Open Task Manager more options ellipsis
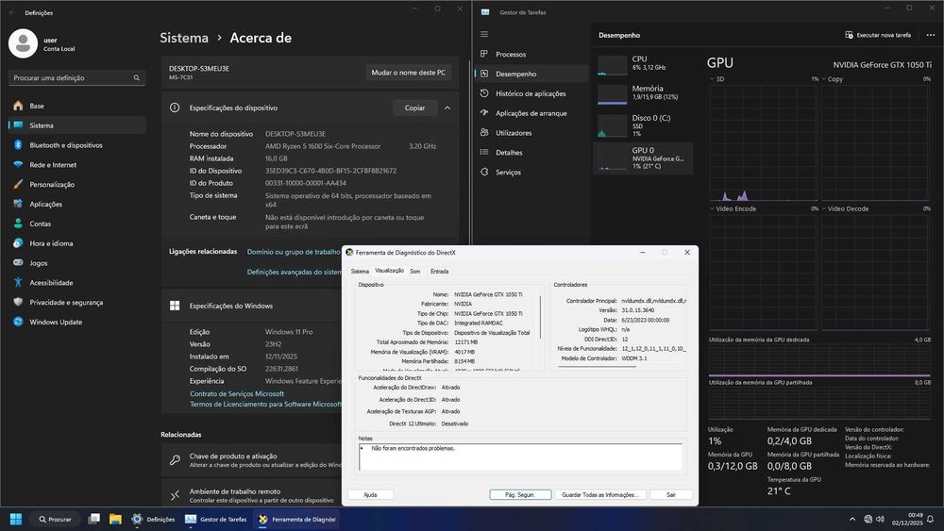 pos(930,35)
